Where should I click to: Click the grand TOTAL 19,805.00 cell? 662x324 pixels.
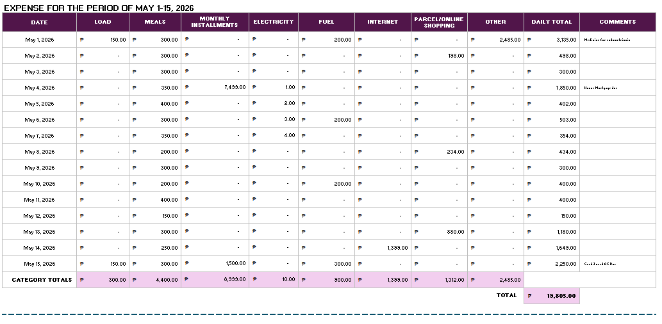[552, 296]
